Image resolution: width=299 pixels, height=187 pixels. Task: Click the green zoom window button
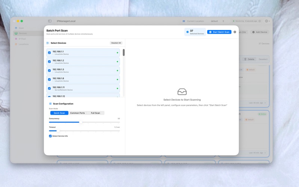point(22,21)
